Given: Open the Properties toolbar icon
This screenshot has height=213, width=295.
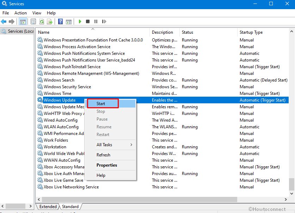Looking at the screenshot, I should [33, 21].
